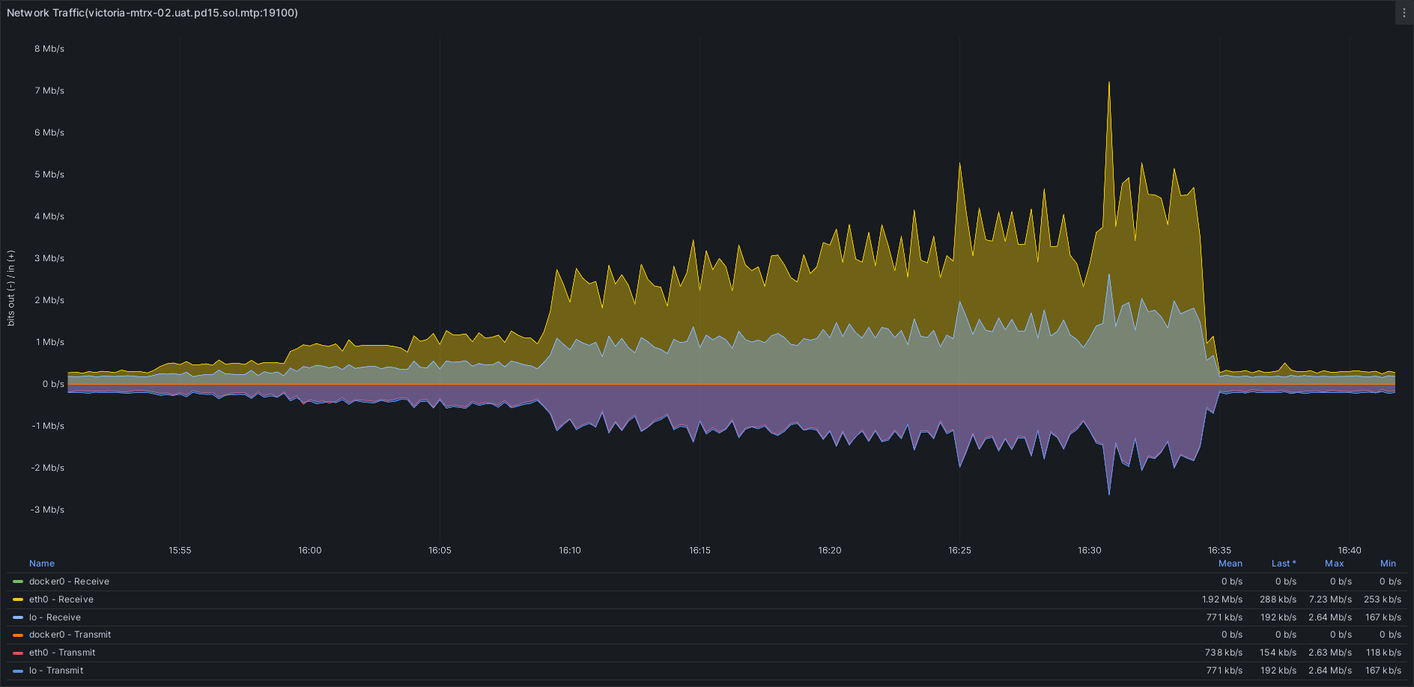Image resolution: width=1414 pixels, height=687 pixels.
Task: Sort legend by Max column
Action: point(1334,564)
